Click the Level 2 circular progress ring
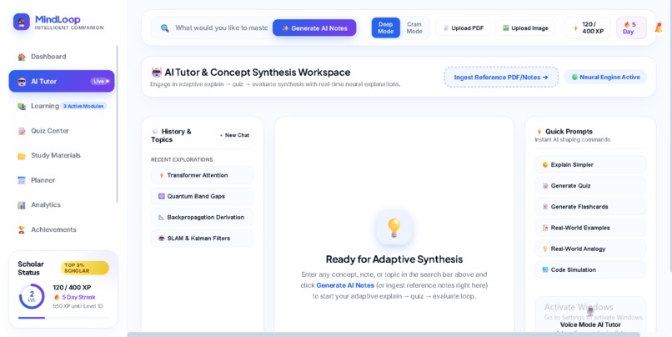672x337 pixels. pyautogui.click(x=32, y=296)
